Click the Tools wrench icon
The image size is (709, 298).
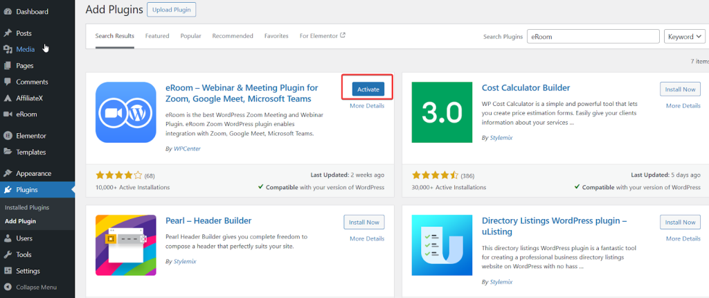point(8,254)
